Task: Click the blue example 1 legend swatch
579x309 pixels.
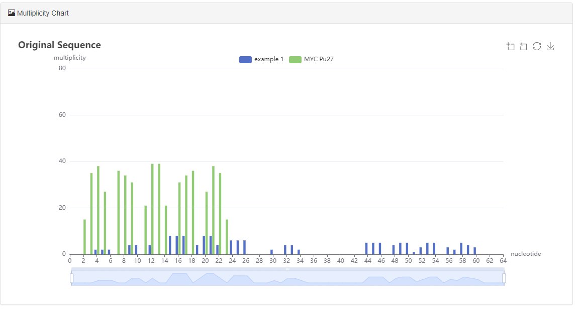Action: 245,59
